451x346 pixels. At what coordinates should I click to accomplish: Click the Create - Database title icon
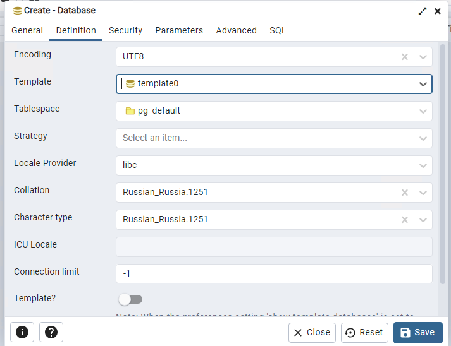18,11
